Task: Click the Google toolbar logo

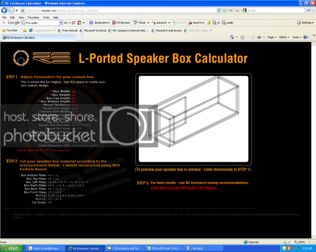Action: pyautogui.click(x=14, y=23)
